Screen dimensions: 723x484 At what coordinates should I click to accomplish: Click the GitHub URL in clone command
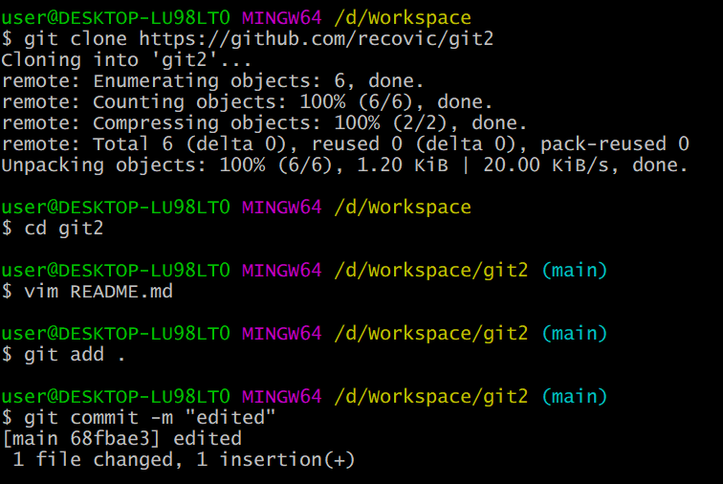[317, 39]
